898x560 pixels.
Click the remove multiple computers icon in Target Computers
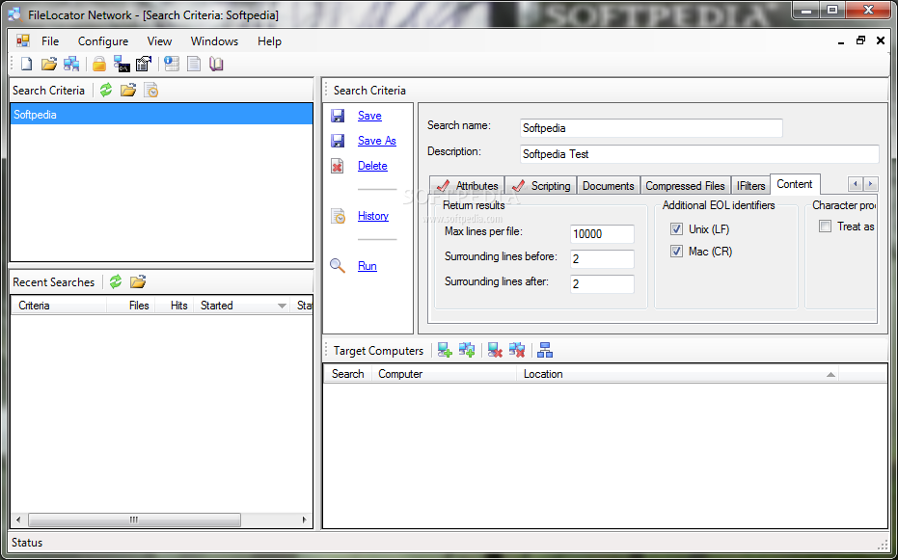point(517,351)
